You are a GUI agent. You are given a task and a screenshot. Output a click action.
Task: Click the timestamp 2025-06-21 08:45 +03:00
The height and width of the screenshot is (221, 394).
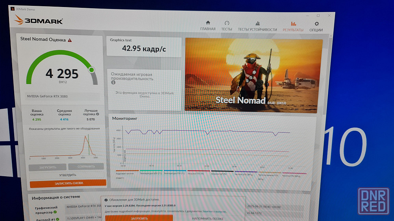pyautogui.click(x=264, y=207)
